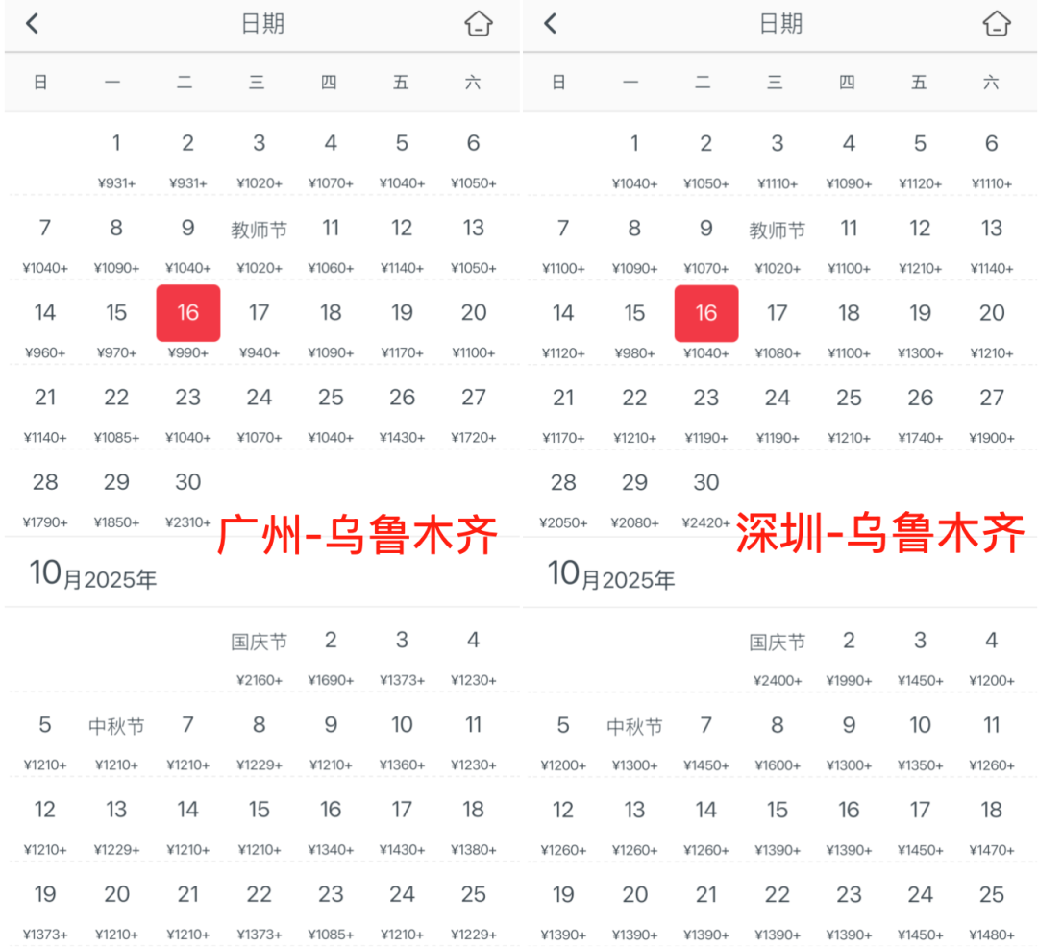Open the home icon on the left calendar
This screenshot has height=947, width=1038.
coord(479,24)
